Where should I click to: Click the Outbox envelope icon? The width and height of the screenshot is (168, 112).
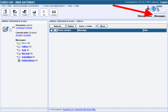tap(18, 47)
